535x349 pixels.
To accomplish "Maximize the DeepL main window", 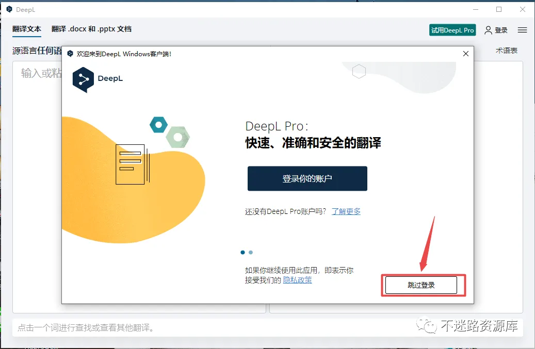I will pos(499,9).
